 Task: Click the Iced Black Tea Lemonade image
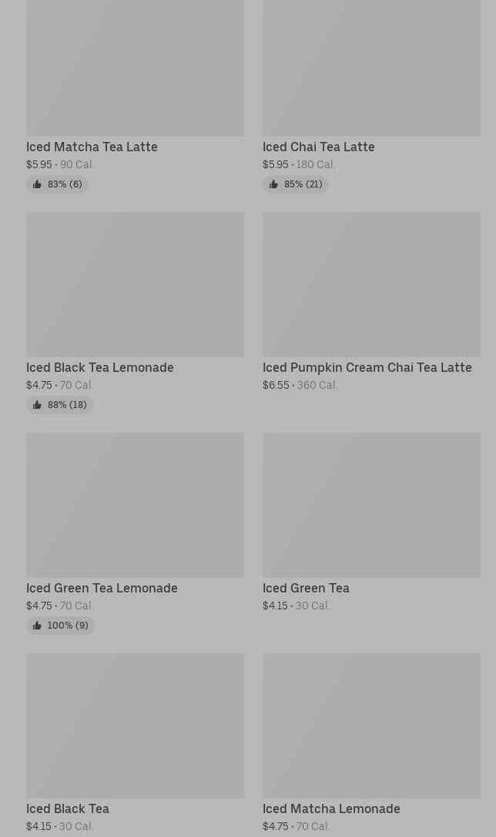pyautogui.click(x=135, y=284)
